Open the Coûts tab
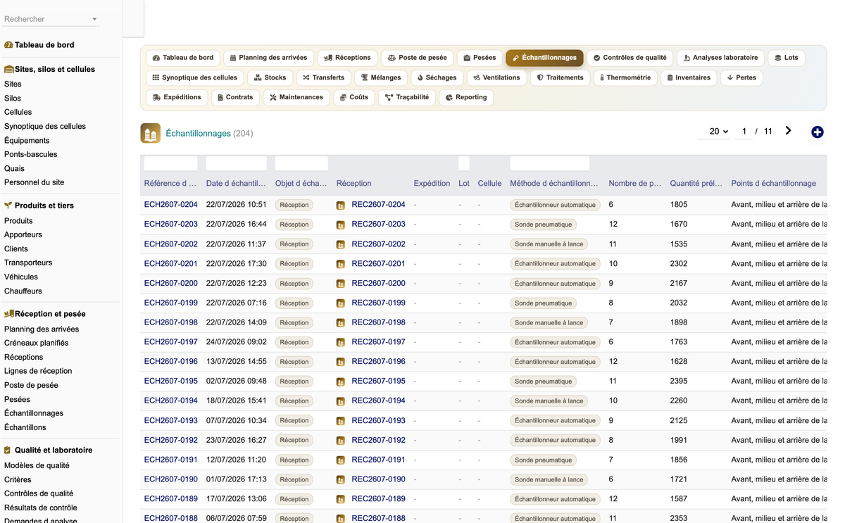Viewport: 845px width, 523px height. [x=353, y=97]
